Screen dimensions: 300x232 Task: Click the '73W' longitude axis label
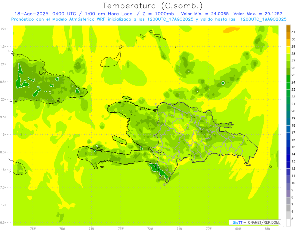click(121, 229)
